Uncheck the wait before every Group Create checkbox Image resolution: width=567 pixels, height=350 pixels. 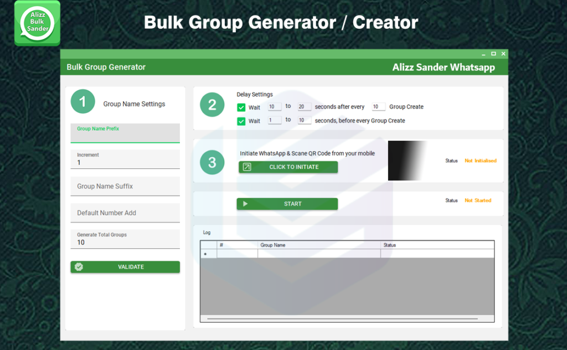[241, 121]
